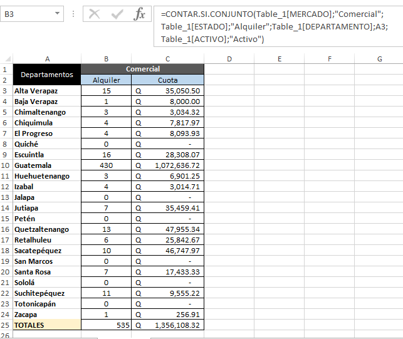Screen dimensions: 403x339
Task: Select column G header
Action: click(x=380, y=59)
